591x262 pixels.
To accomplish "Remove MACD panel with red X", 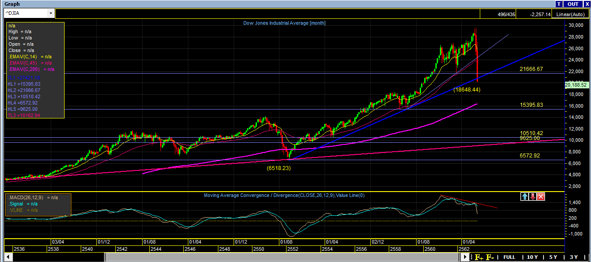I will 541,196.
